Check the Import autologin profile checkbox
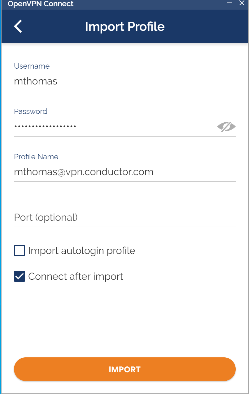This screenshot has height=394, width=249. 20,251
